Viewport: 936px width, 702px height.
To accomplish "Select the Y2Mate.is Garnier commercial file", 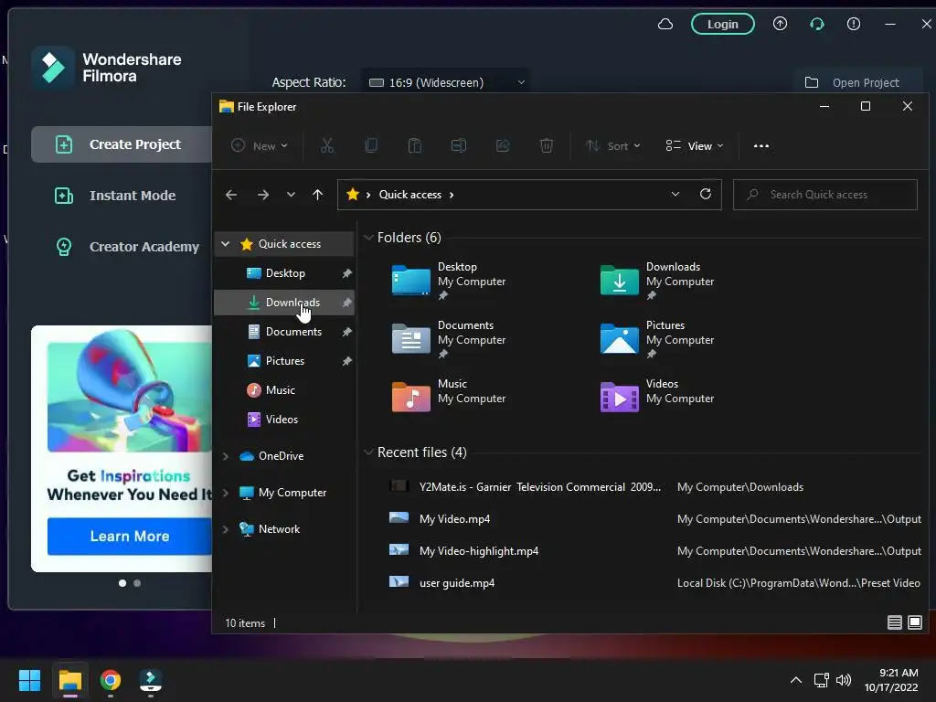I will [x=654, y=487].
